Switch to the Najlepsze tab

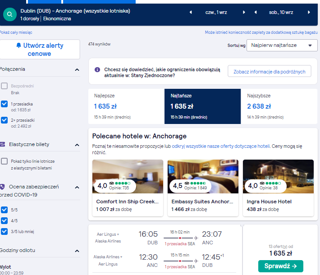[x=126, y=106]
